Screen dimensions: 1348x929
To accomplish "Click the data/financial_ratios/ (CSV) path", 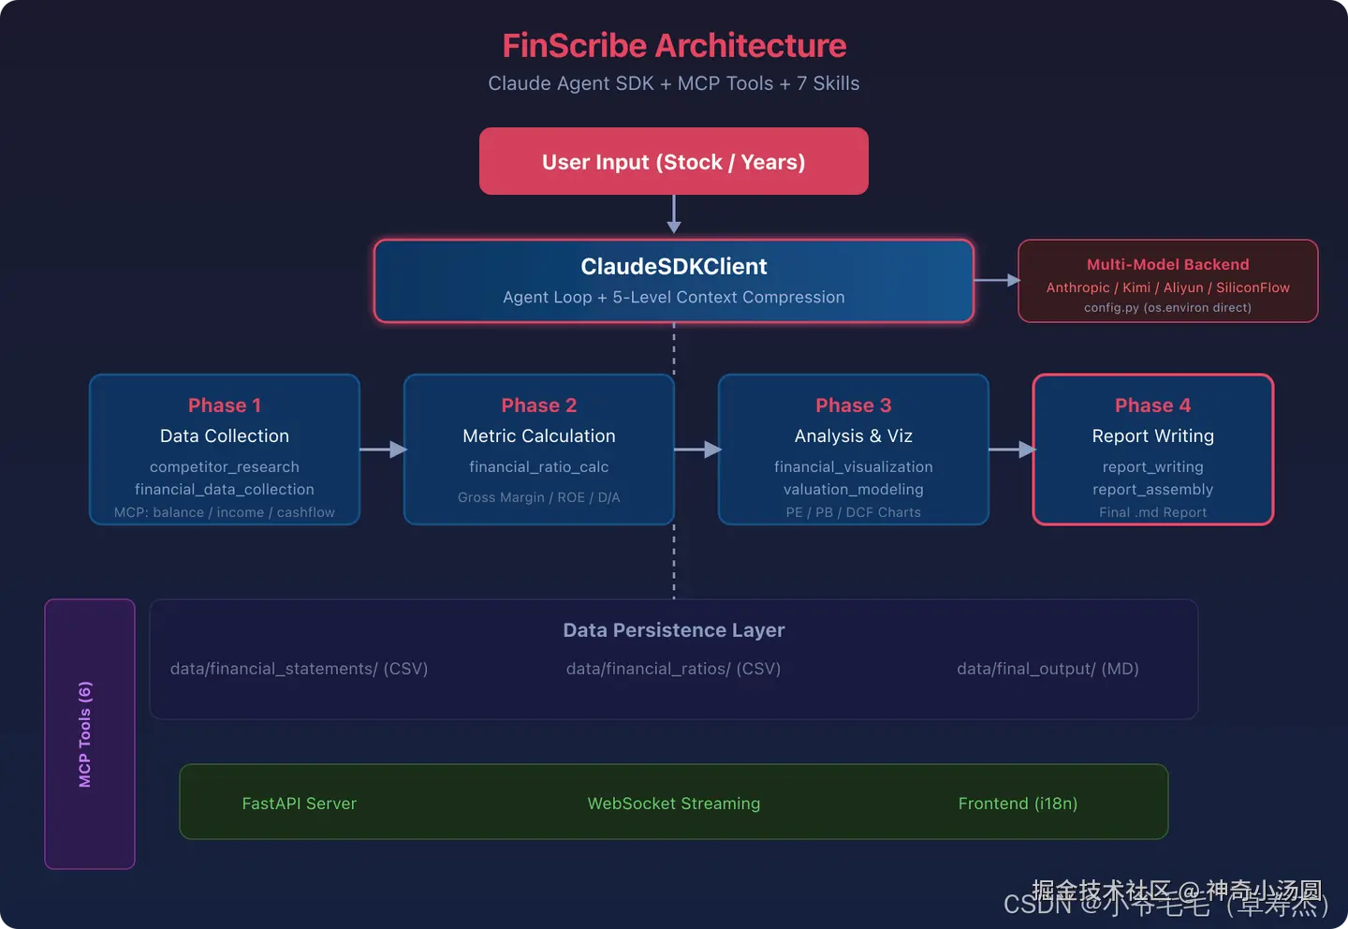I will (674, 669).
